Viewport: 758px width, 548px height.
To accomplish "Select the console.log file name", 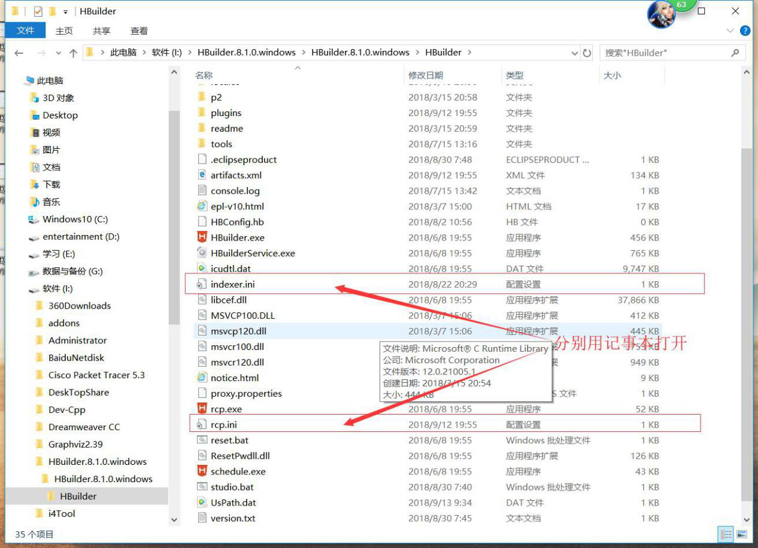I will [x=235, y=191].
